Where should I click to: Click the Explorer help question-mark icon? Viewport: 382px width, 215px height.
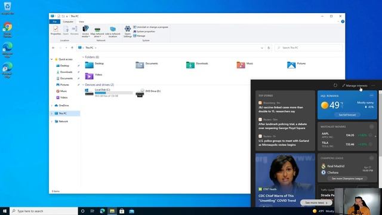click(x=343, y=21)
